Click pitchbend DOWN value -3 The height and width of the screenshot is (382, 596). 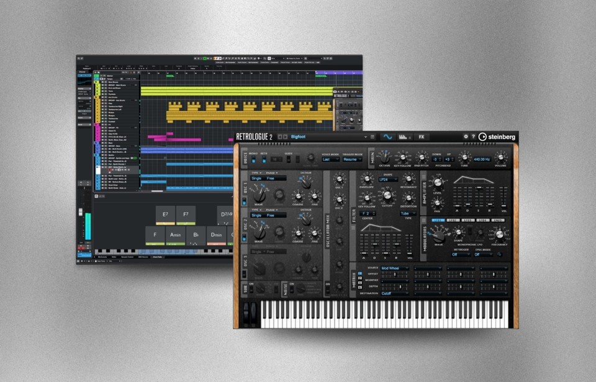coord(436,159)
